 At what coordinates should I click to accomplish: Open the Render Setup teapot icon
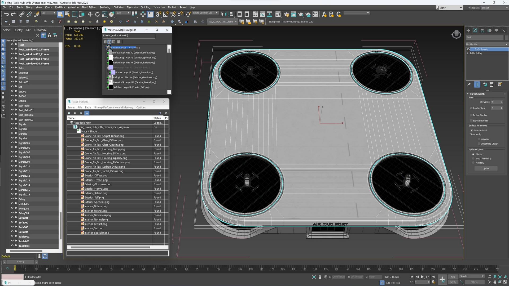(x=286, y=14)
